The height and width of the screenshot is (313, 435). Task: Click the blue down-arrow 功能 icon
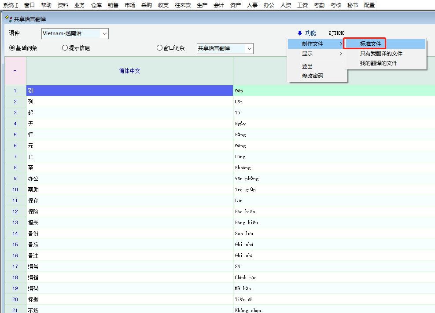click(300, 33)
